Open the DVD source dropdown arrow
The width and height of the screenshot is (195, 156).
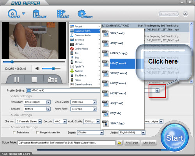click(x=23, y=14)
